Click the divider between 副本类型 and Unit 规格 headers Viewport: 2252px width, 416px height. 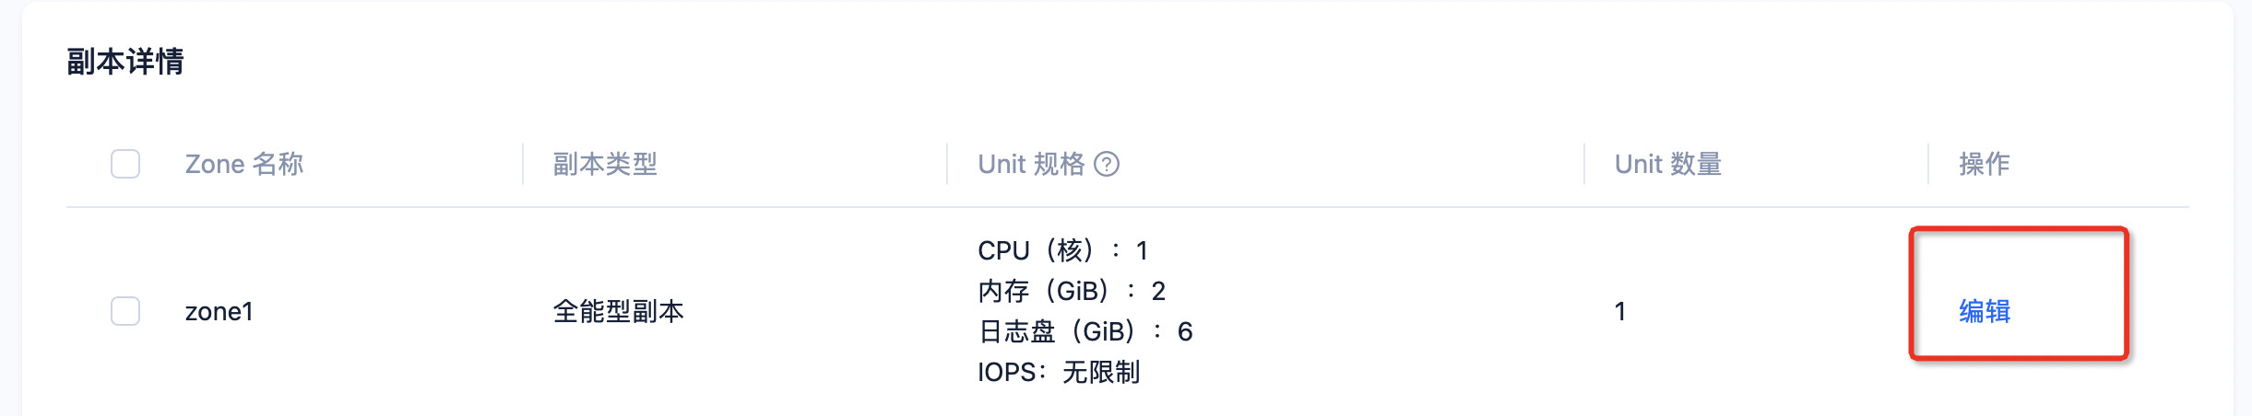tap(947, 164)
